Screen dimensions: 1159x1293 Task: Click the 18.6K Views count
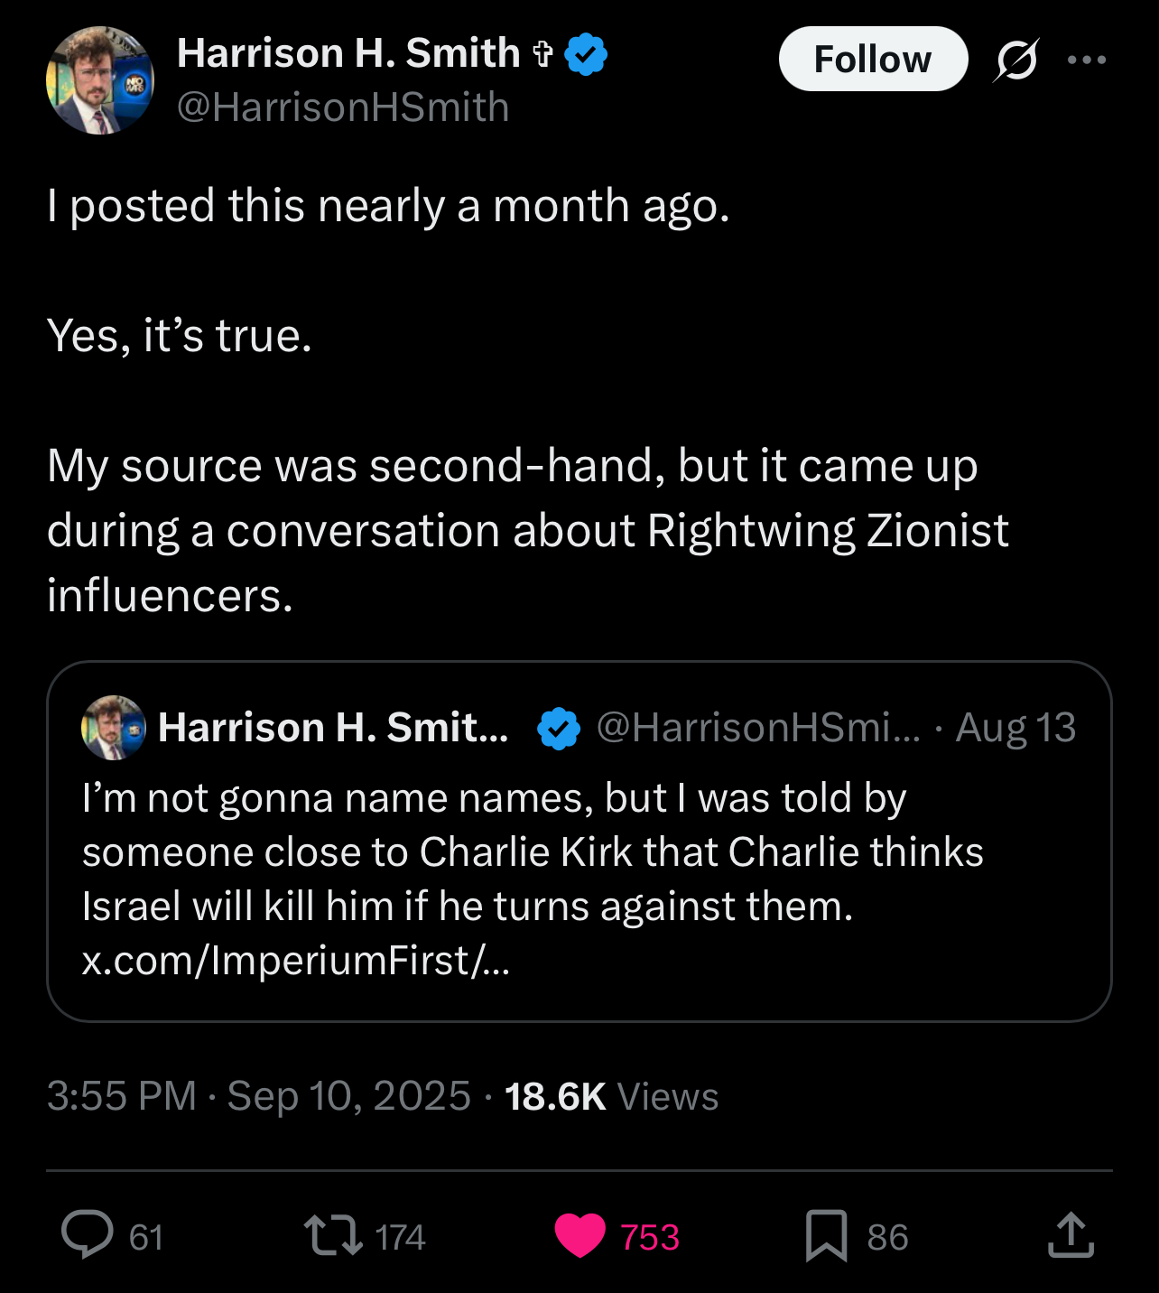click(x=611, y=1096)
